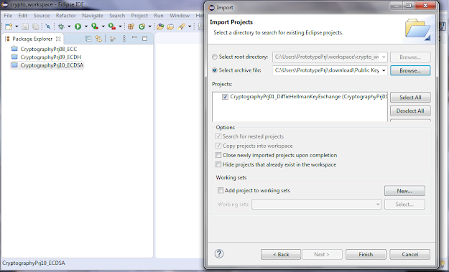Select the CryptographyPrj09_ECDH project
The image size is (449, 272).
click(47, 57)
